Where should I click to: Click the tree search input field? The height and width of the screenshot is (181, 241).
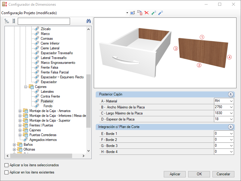click(x=44, y=21)
